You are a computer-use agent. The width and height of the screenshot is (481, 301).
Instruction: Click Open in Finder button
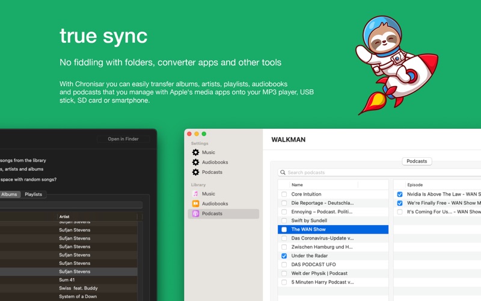(123, 139)
